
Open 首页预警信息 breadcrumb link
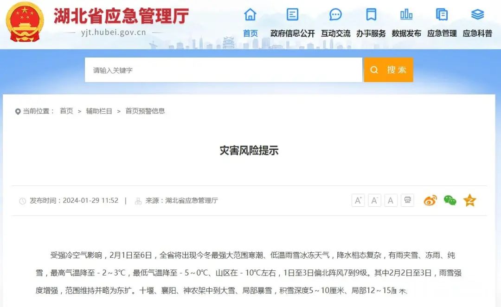tap(145, 111)
